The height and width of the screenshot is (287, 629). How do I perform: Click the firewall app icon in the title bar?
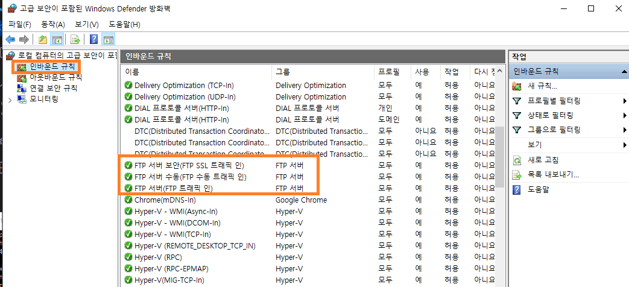pyautogui.click(x=13, y=8)
